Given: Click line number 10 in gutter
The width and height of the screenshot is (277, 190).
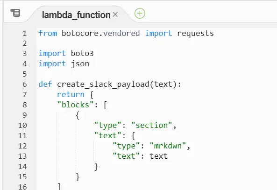Looking at the screenshot, I should pyautogui.click(x=22, y=126).
